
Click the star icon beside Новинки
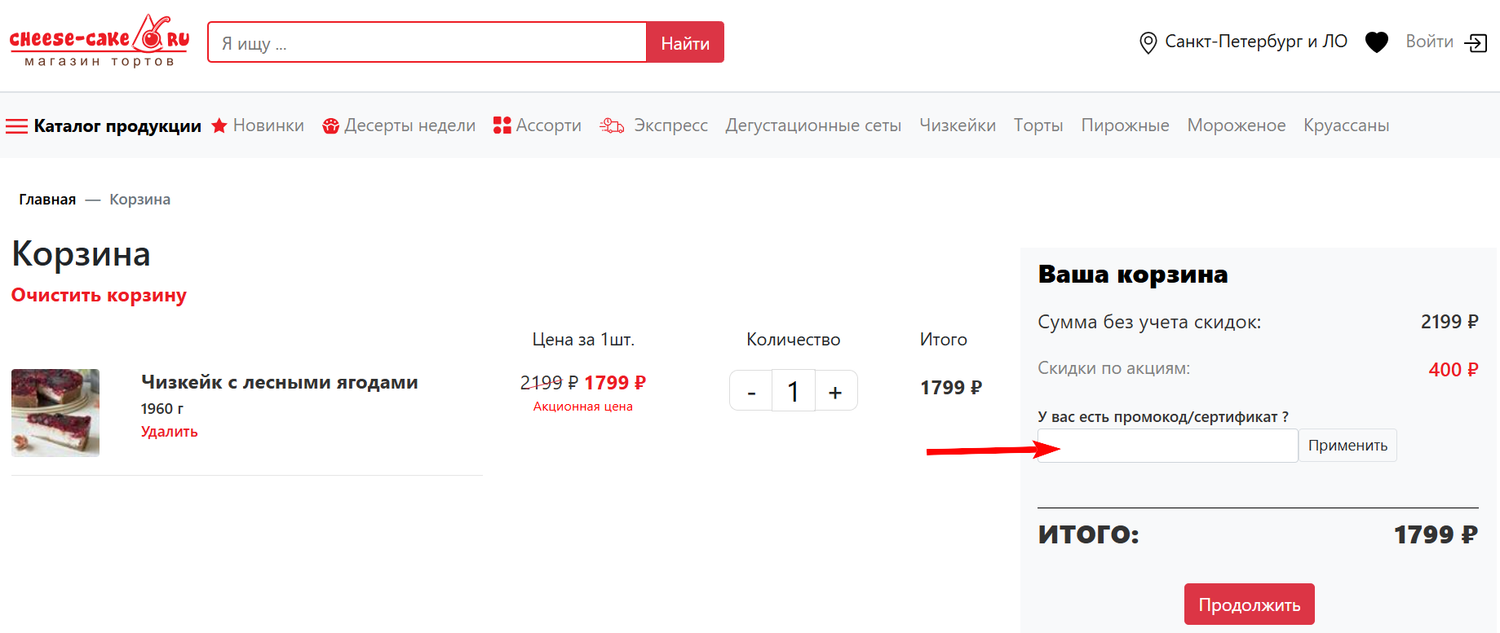point(219,125)
